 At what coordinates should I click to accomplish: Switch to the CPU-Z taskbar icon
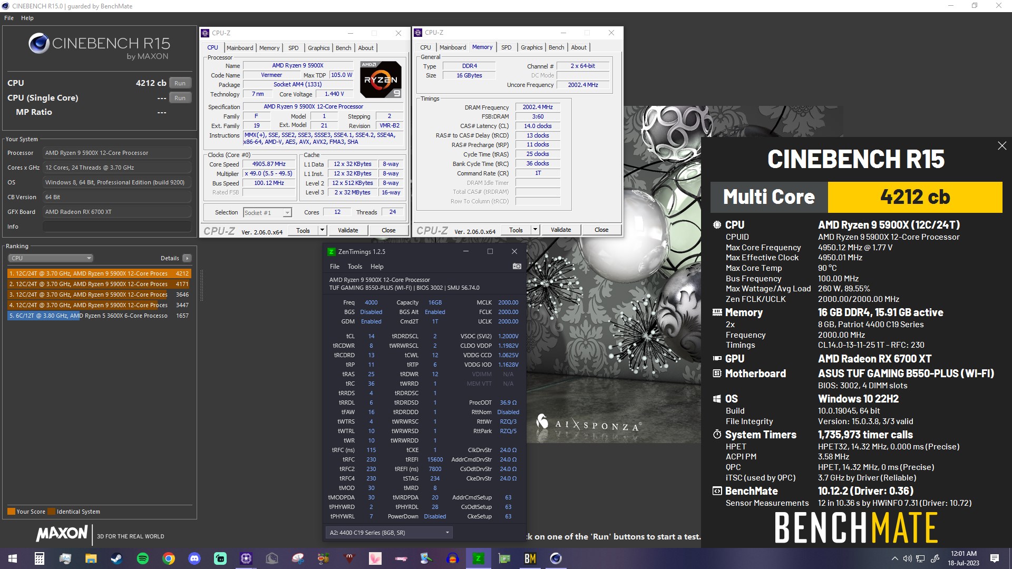click(246, 558)
